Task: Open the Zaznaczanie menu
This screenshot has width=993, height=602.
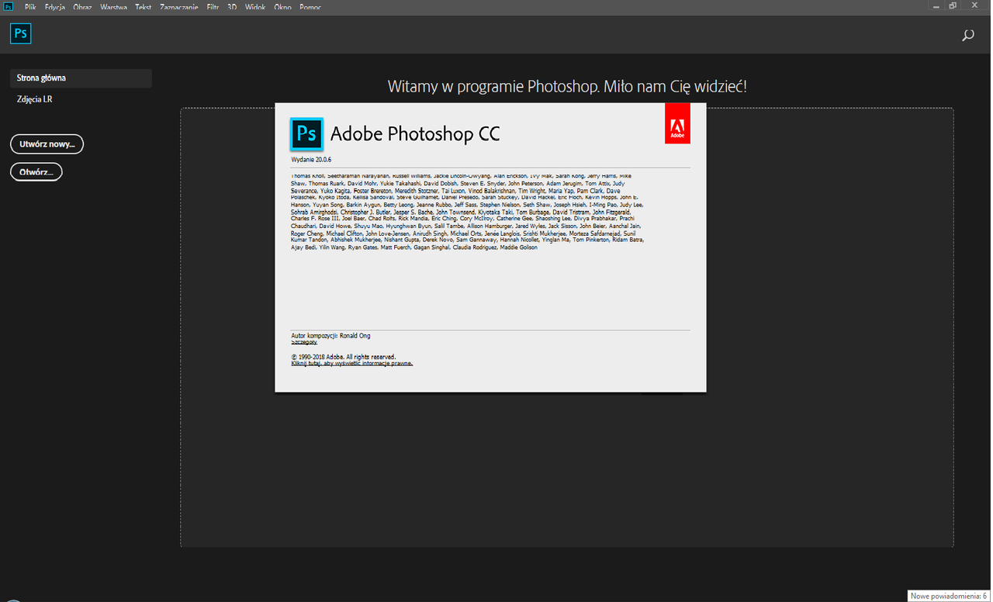Action: [181, 7]
